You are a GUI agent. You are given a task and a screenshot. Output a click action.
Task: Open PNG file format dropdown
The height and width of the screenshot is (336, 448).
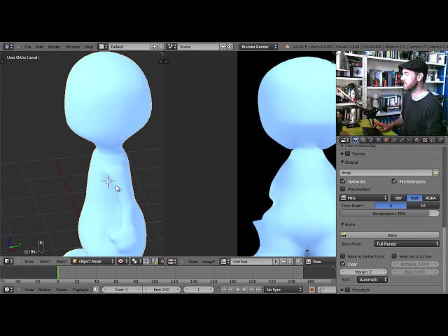(363, 197)
